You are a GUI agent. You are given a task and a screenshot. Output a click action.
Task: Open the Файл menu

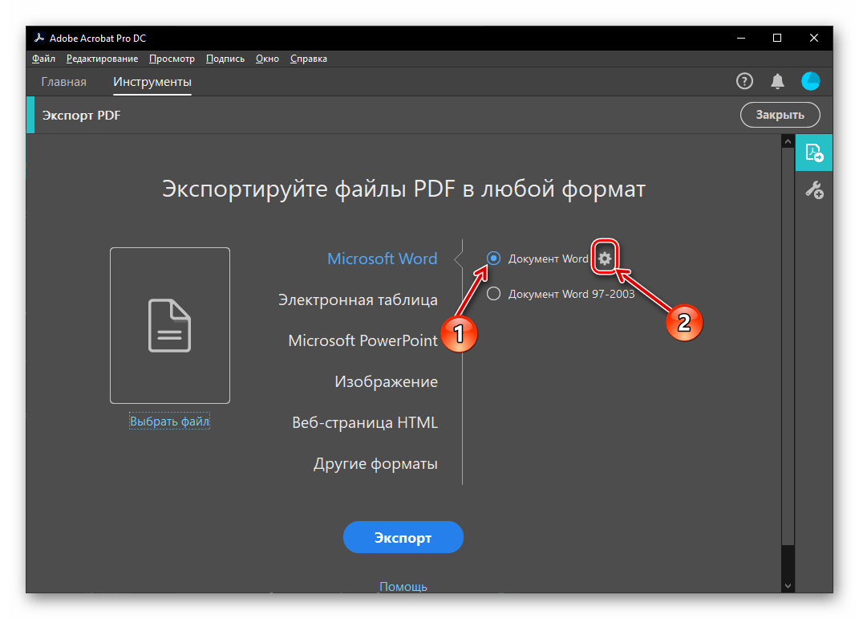click(x=43, y=59)
